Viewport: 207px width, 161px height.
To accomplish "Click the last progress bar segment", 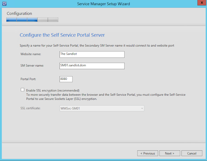I will pyautogui.click(x=53, y=20).
